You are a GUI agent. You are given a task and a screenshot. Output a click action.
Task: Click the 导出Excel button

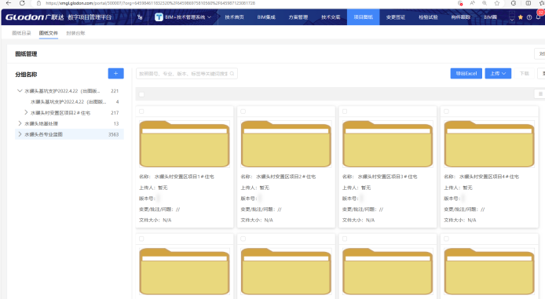tap(466, 73)
